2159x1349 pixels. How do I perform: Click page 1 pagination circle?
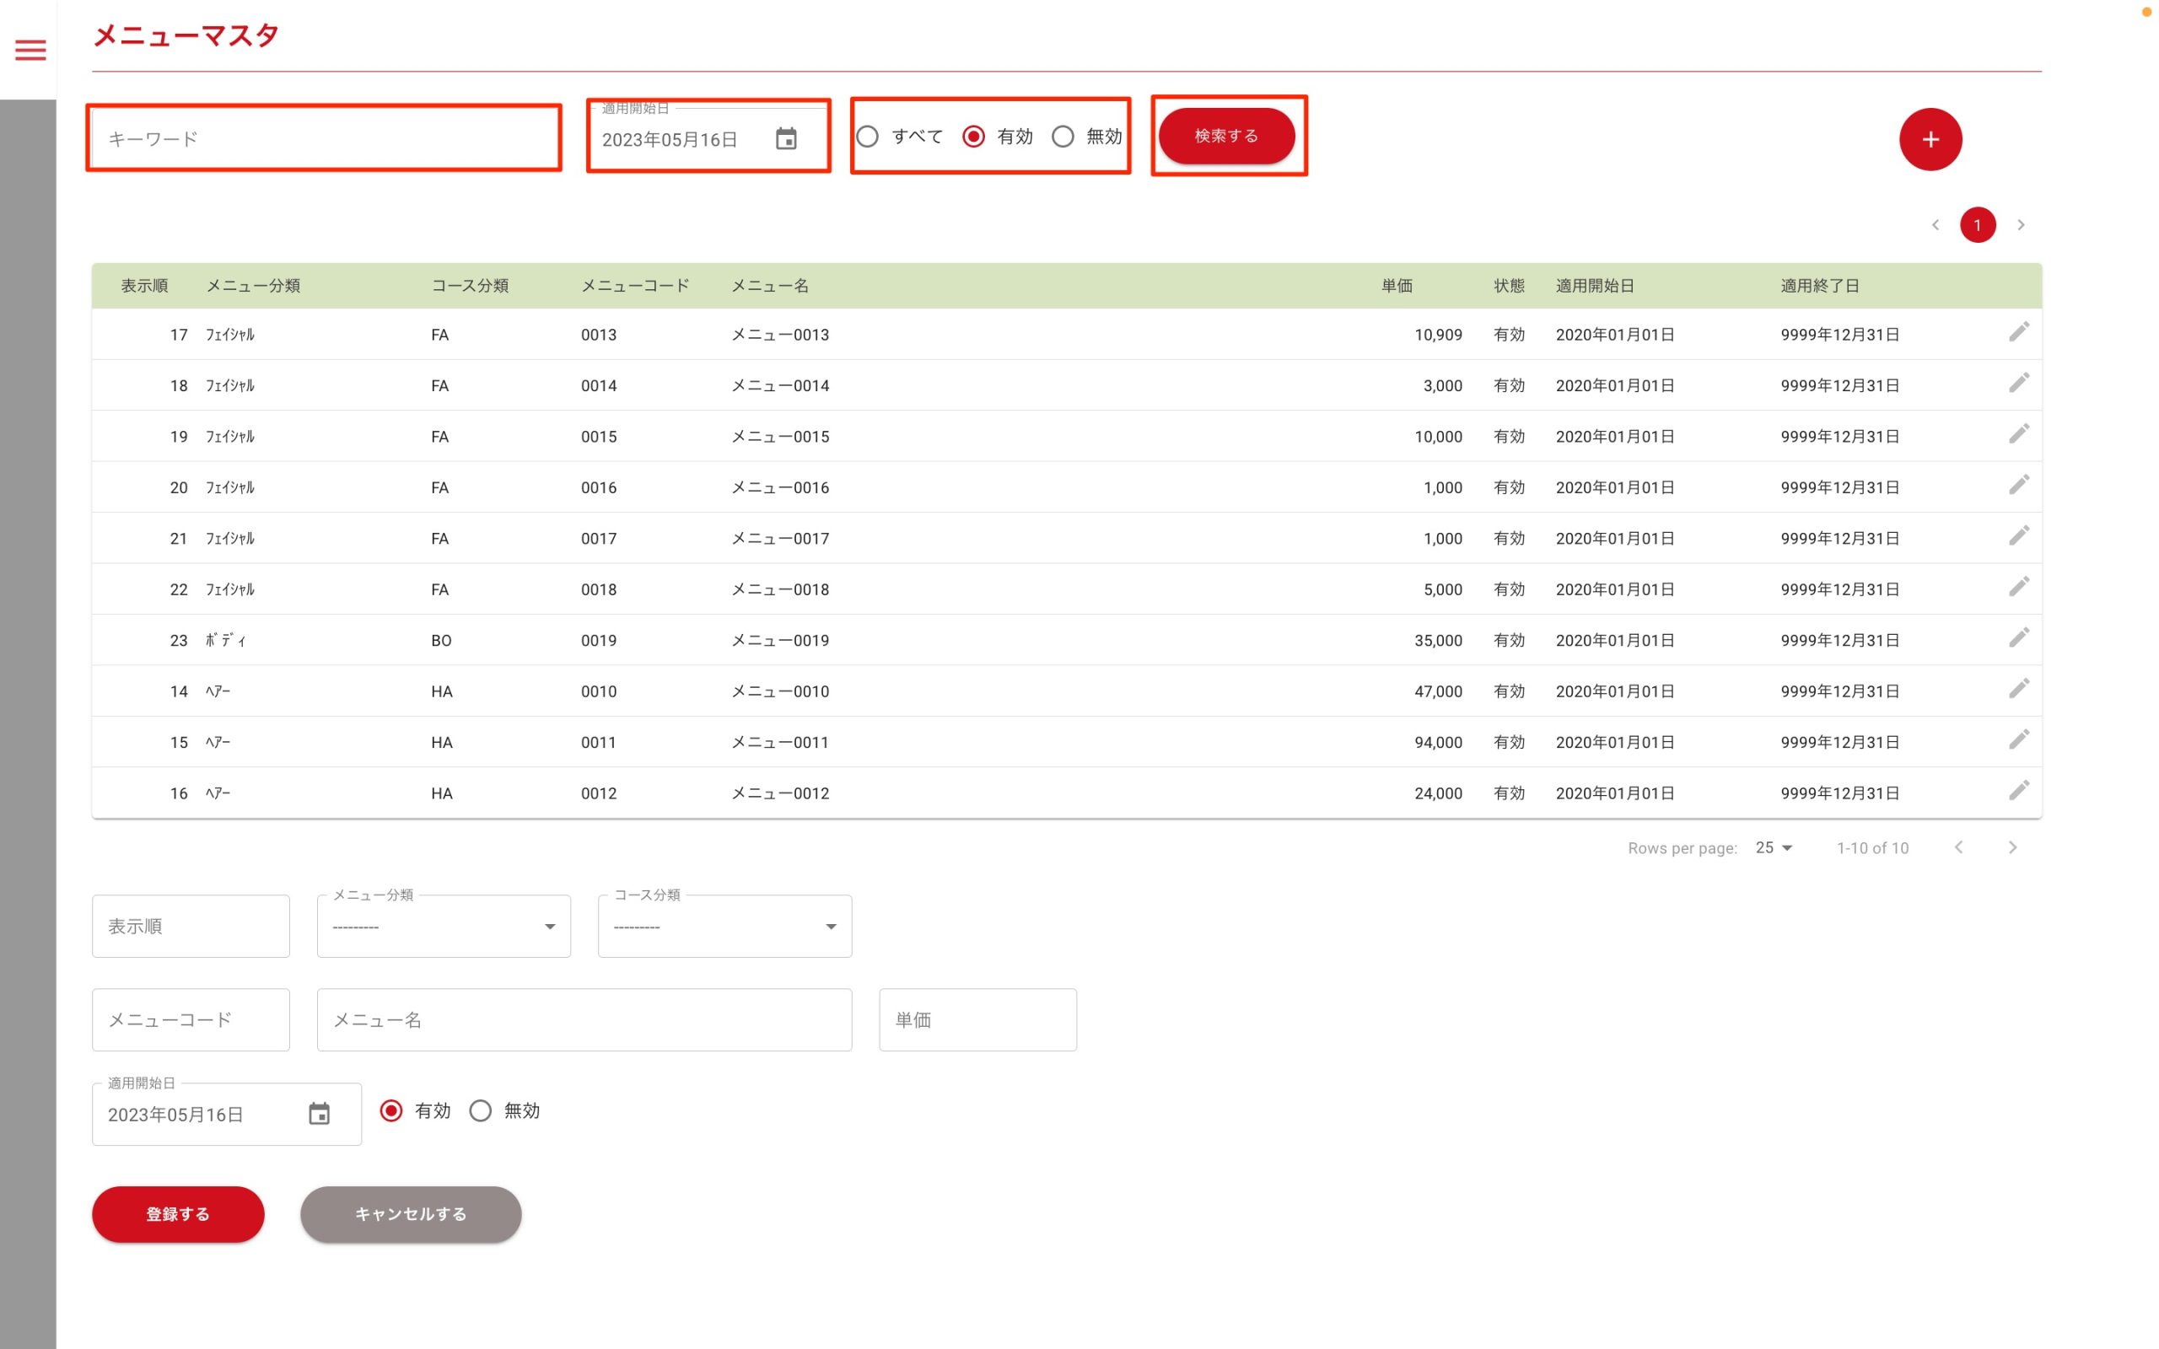click(1977, 225)
